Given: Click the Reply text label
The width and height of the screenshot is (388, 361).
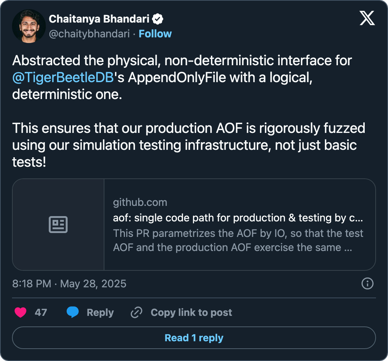Looking at the screenshot, I should click(x=100, y=312).
